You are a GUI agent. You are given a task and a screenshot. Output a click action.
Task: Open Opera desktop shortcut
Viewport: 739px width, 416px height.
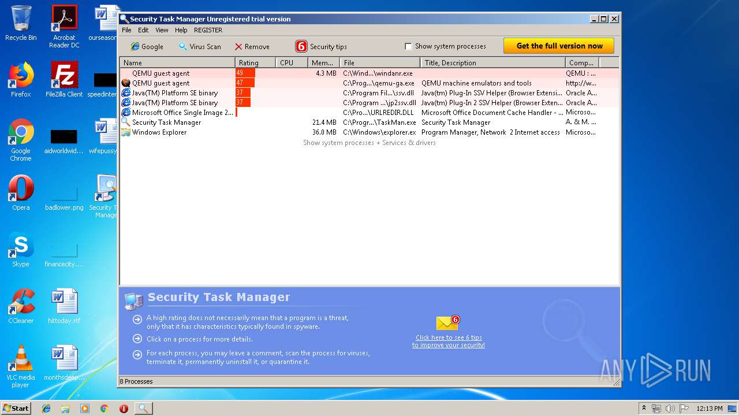[21, 193]
